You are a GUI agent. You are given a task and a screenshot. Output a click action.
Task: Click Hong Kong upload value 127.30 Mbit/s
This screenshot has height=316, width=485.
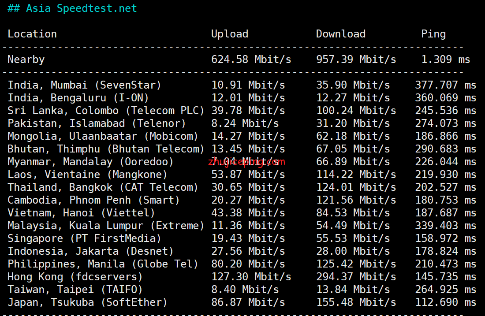[251, 277]
